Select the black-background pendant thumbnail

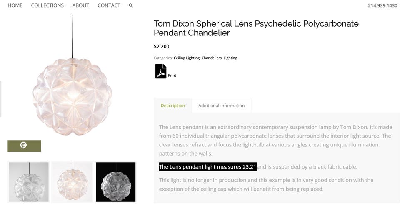point(116,182)
